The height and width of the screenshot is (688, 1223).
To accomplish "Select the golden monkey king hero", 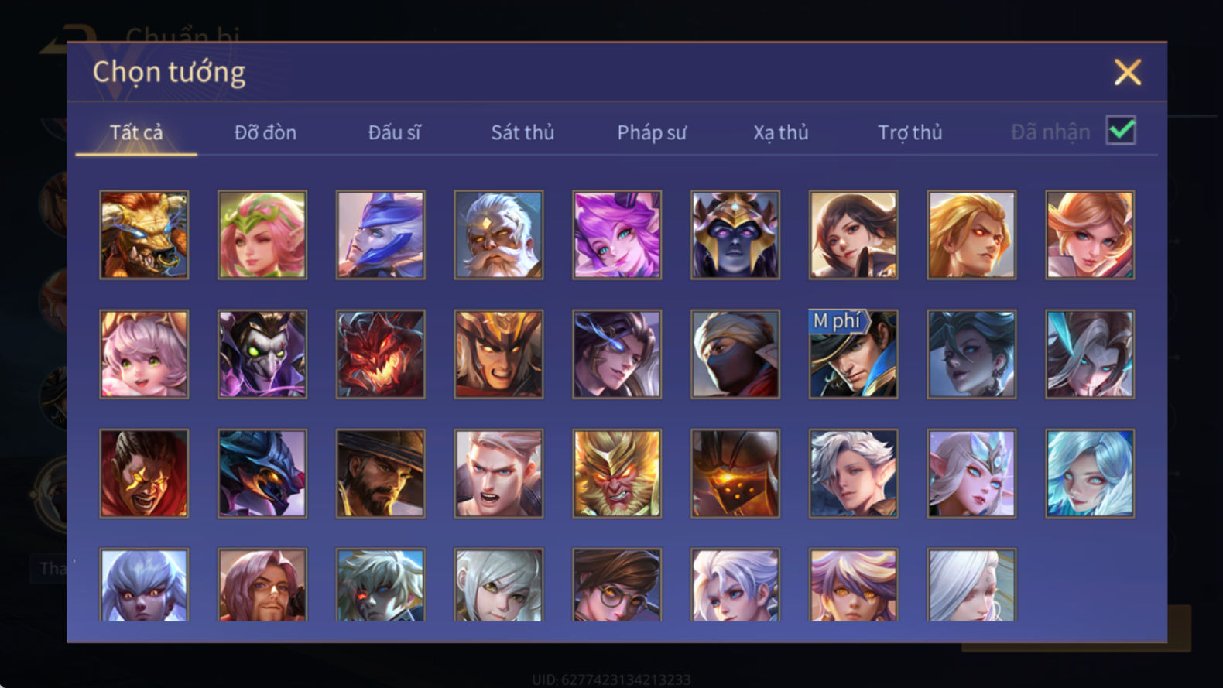I will 617,474.
